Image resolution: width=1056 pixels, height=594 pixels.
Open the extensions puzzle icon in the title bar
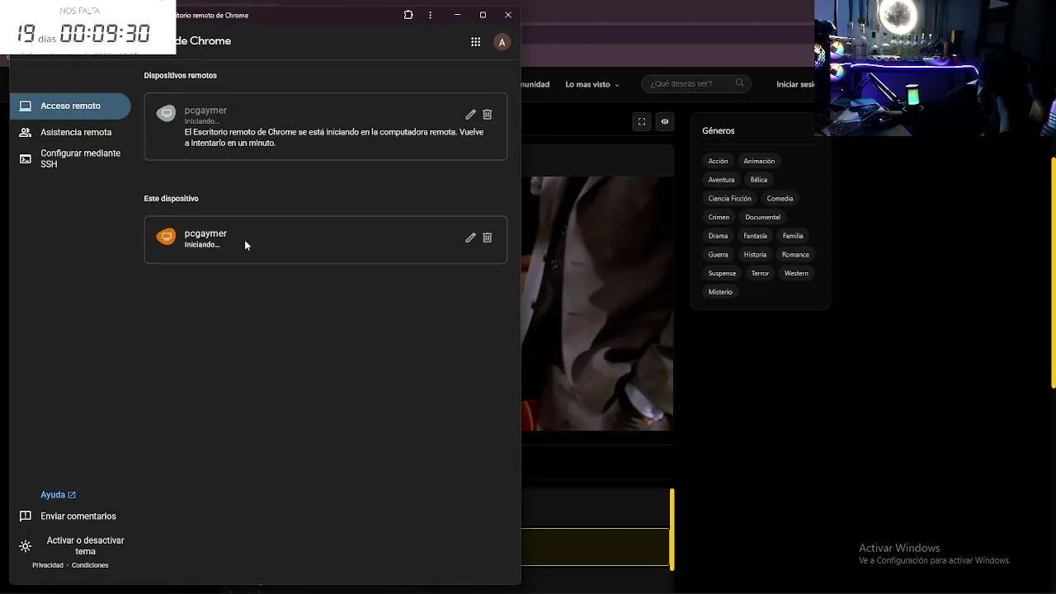coord(408,15)
